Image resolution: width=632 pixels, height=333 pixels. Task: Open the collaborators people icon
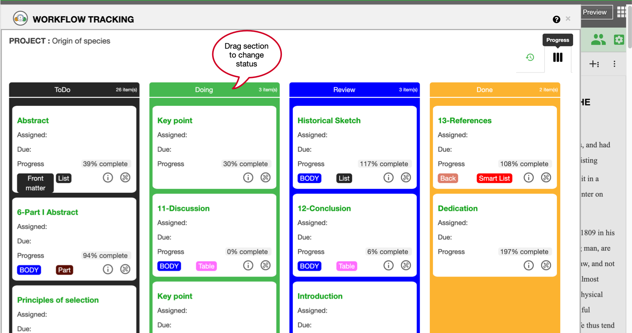tap(598, 39)
